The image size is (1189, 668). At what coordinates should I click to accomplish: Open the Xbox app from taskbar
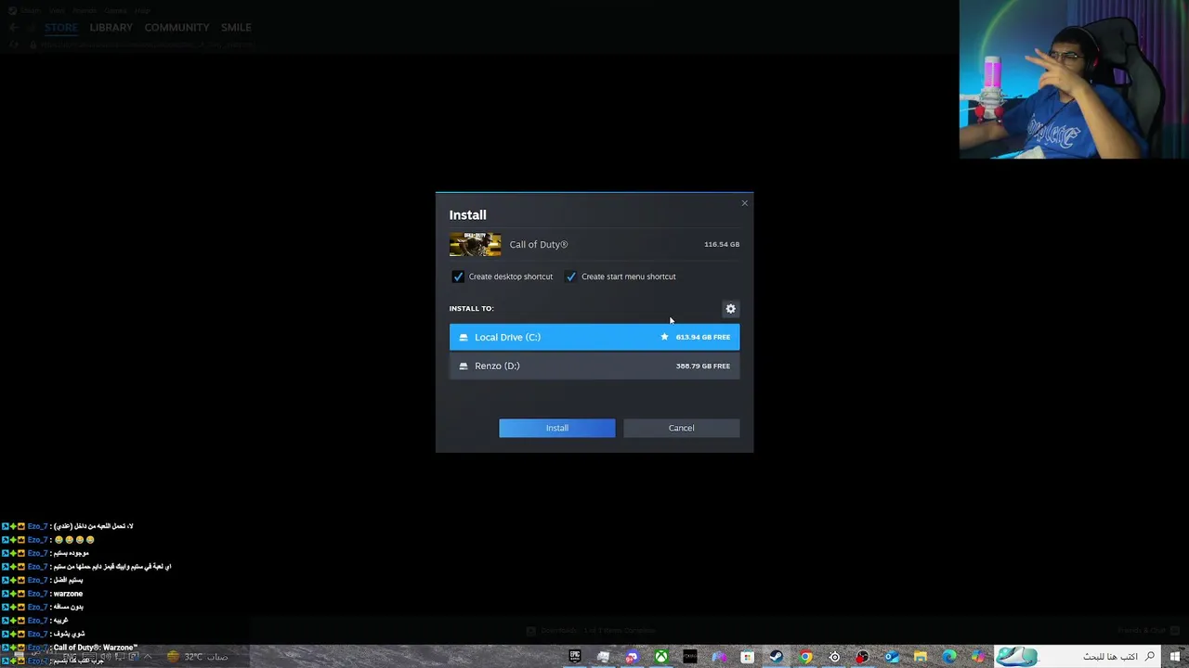[660, 657]
